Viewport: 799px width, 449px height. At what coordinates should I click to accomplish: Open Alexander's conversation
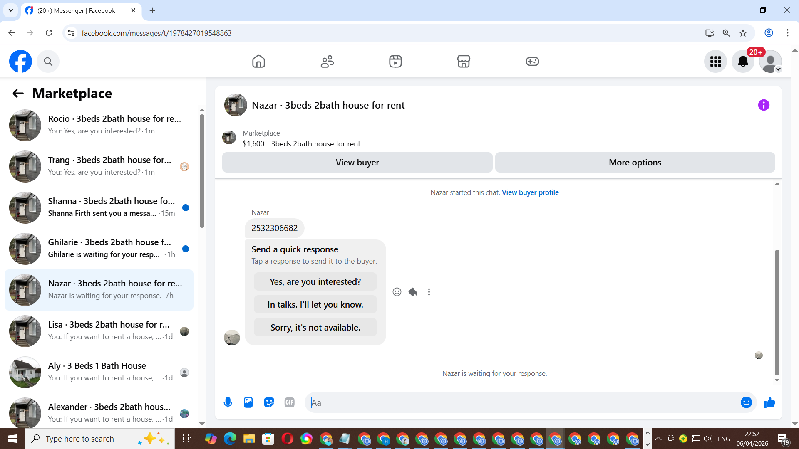click(x=99, y=412)
